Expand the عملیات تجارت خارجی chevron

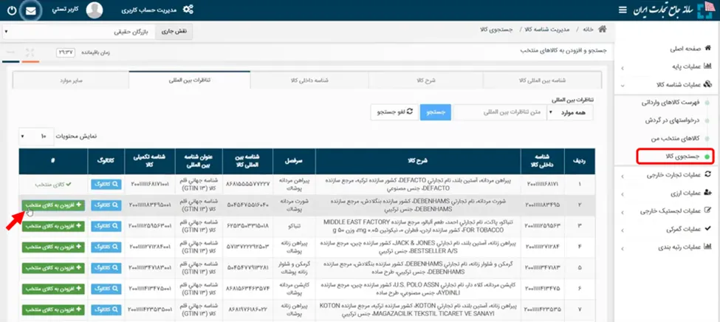point(623,176)
